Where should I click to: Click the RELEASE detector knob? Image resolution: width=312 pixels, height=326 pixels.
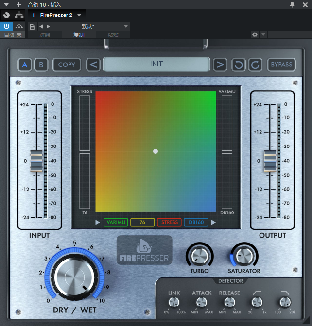(229, 302)
